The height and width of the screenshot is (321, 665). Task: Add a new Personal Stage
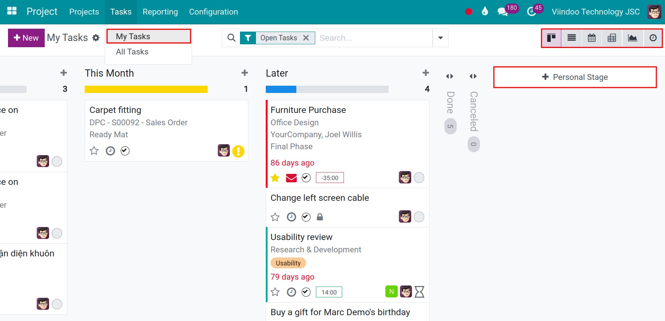pyautogui.click(x=575, y=77)
